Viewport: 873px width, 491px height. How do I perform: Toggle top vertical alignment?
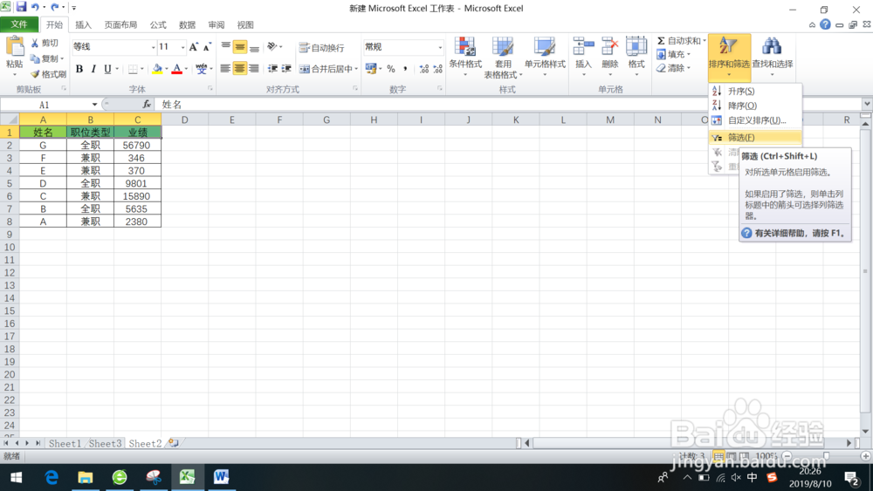point(225,47)
